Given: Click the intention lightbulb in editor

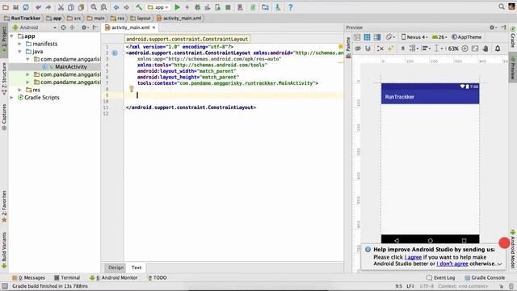Looking at the screenshot, I should pos(131,89).
